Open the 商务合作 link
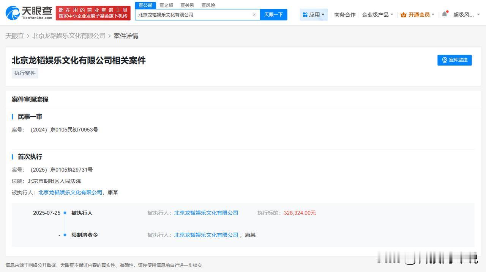Image resolution: width=486 pixels, height=272 pixels. click(x=345, y=15)
